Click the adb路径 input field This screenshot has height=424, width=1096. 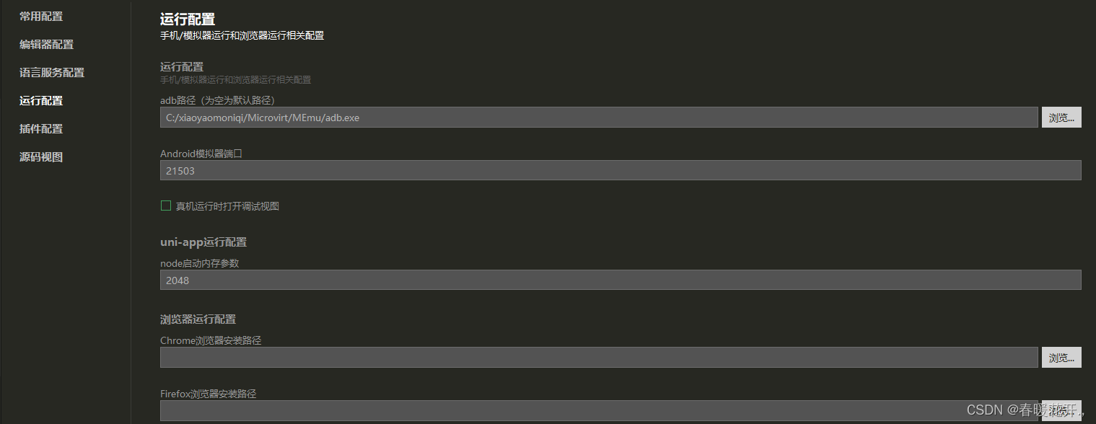[598, 118]
